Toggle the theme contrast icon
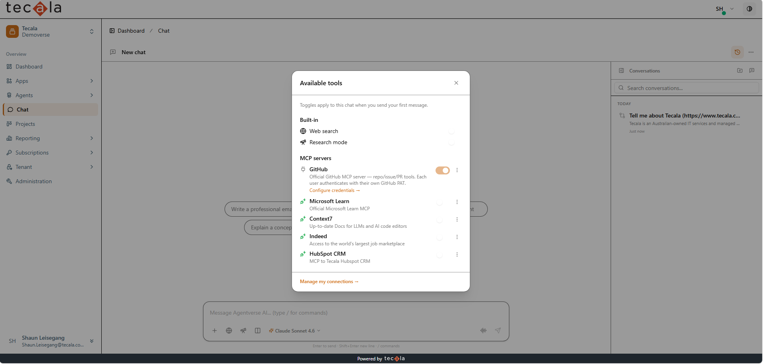 (x=749, y=9)
